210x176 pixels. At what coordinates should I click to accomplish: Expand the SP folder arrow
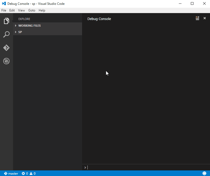point(16,32)
